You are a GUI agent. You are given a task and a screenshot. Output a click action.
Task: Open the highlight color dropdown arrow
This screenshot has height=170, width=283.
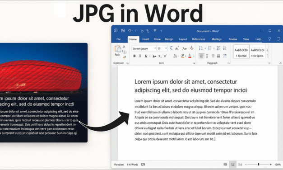pos(186,56)
